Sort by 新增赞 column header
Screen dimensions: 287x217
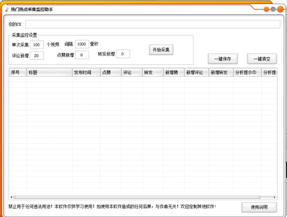click(174, 72)
